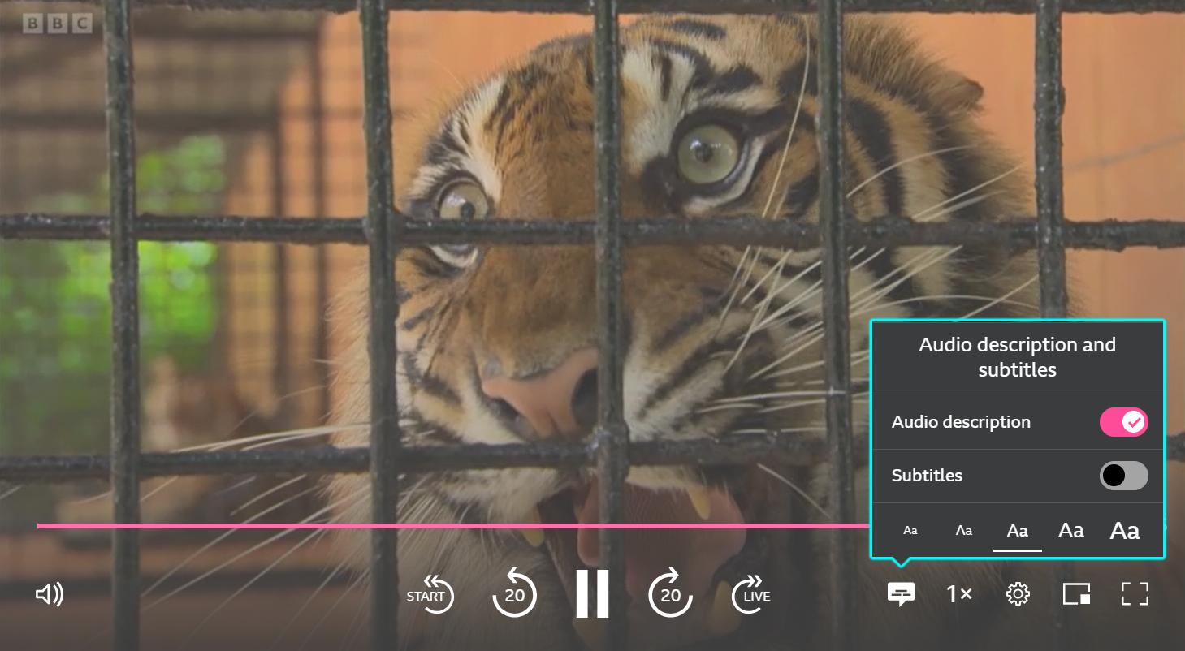Open the 1x playback speed selector
This screenshot has height=651, width=1185.
click(958, 594)
